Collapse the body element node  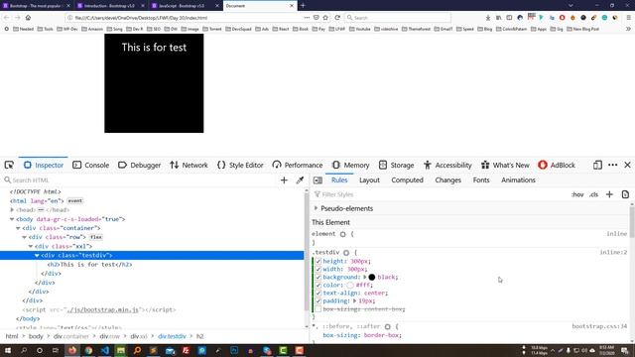tap(12, 219)
